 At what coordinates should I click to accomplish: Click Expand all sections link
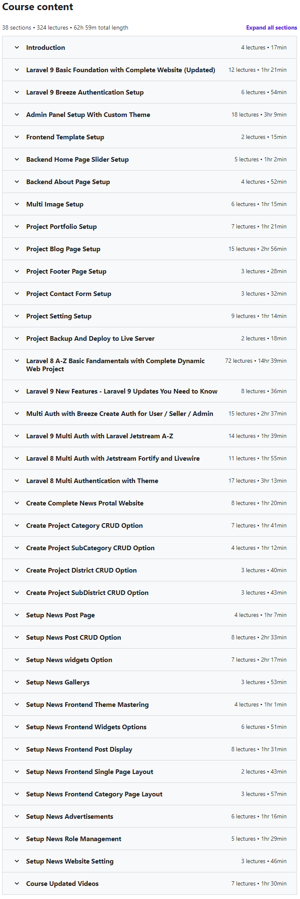tap(271, 27)
